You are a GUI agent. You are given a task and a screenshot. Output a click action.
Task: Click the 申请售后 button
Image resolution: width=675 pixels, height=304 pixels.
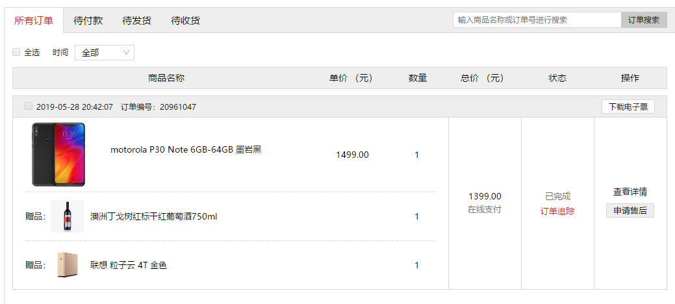point(630,210)
